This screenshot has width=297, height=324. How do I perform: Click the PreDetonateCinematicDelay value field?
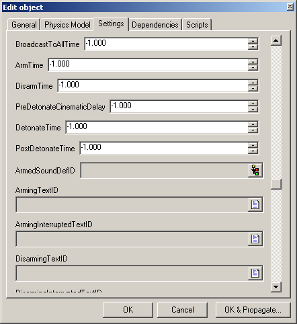coord(179,106)
